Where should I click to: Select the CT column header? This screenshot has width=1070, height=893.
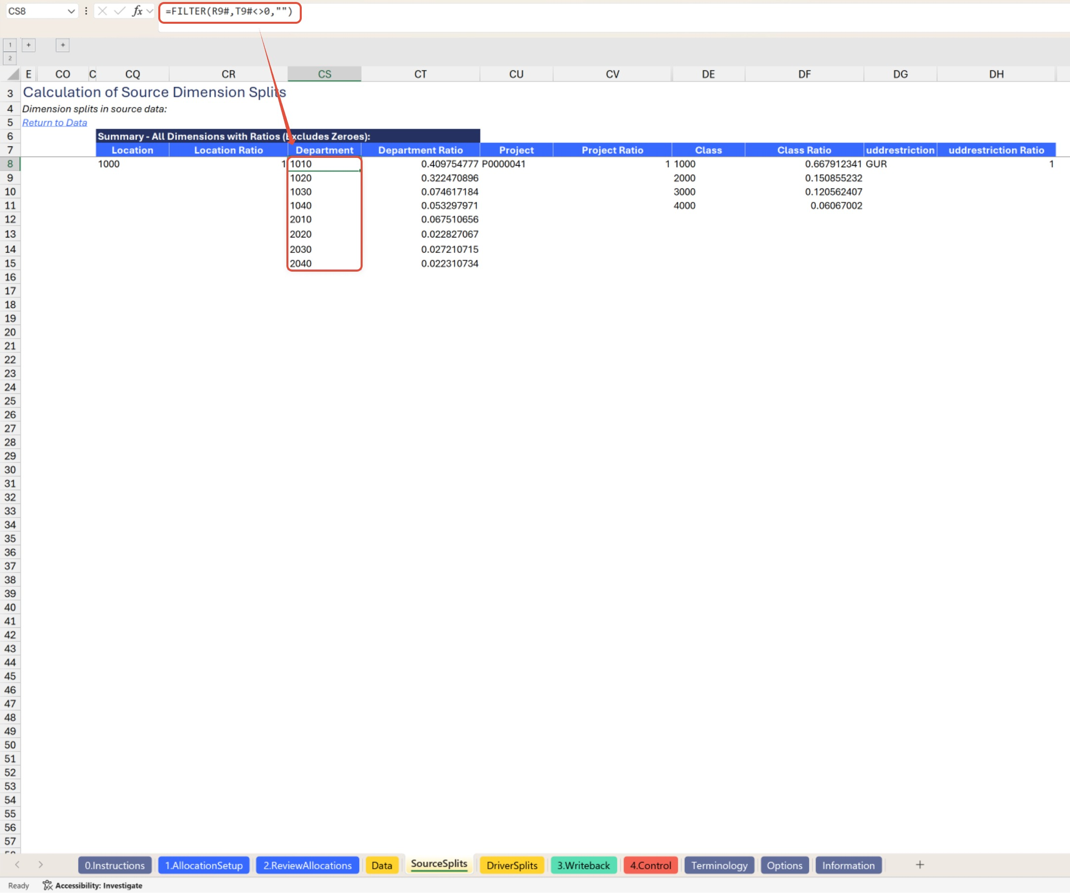point(420,74)
